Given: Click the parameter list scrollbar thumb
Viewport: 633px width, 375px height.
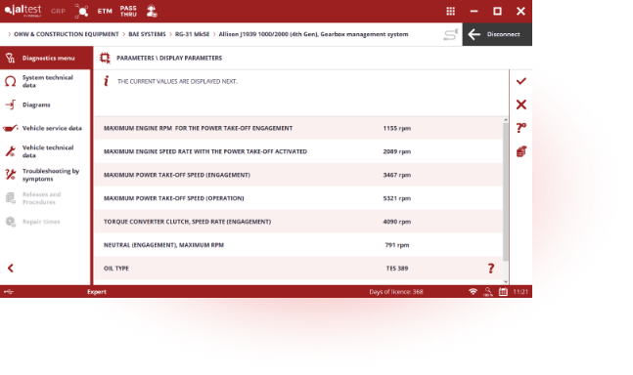Looking at the screenshot, I should [506, 191].
